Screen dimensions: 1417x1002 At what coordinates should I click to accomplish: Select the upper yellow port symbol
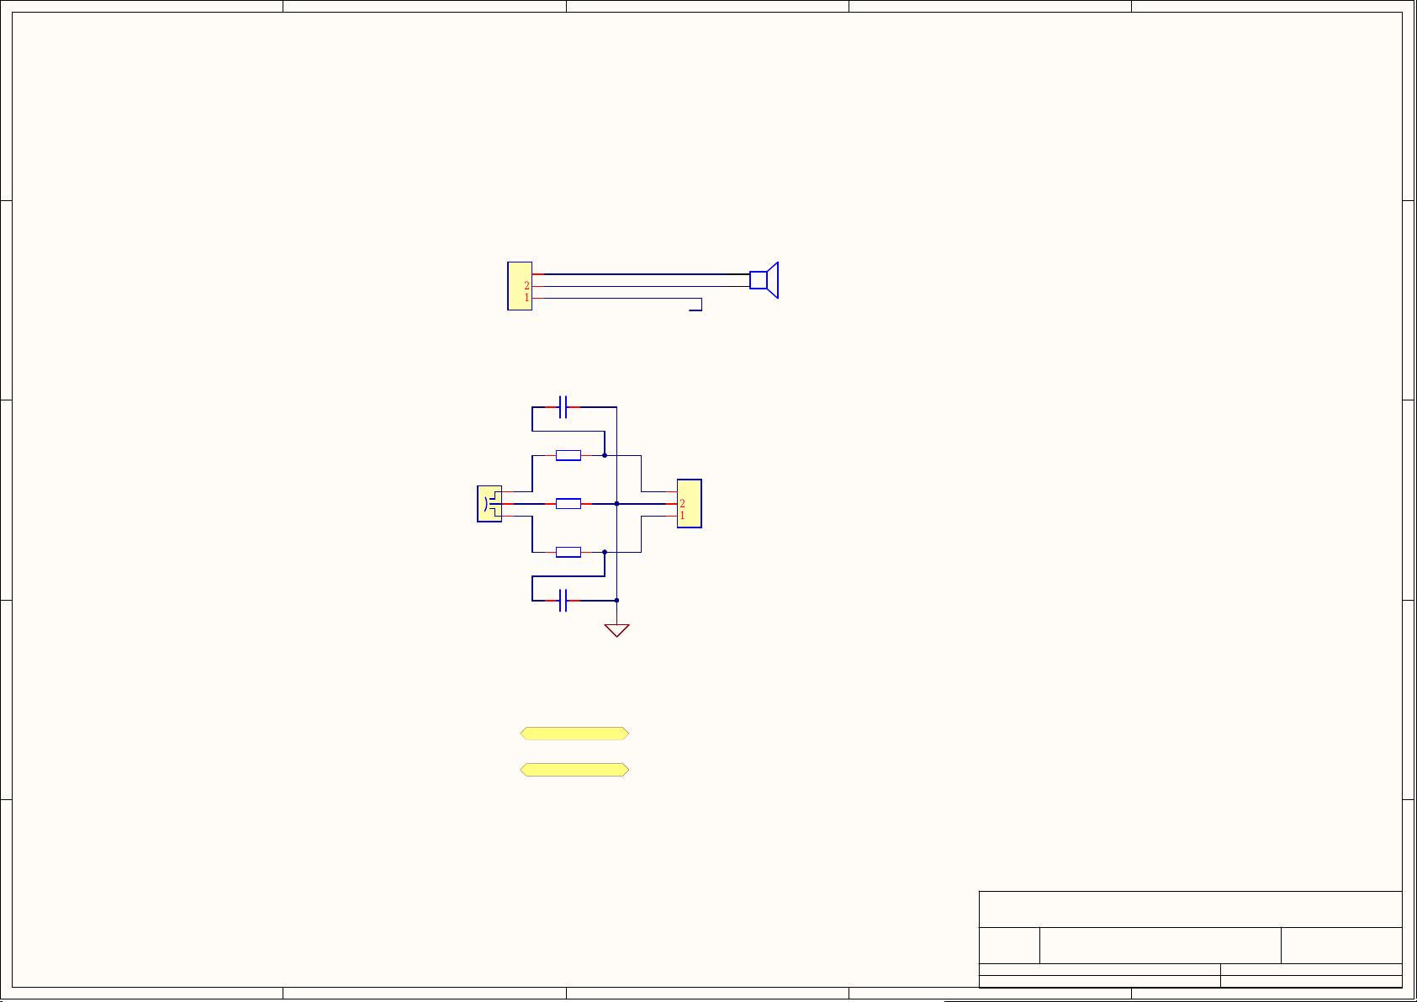tap(574, 734)
